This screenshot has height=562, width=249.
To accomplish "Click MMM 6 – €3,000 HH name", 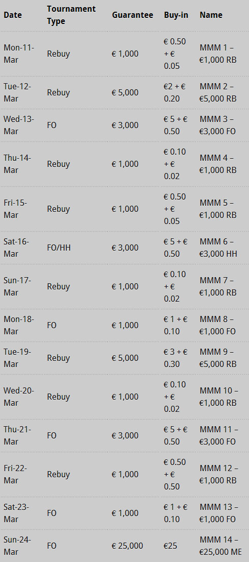I will 218,248.
